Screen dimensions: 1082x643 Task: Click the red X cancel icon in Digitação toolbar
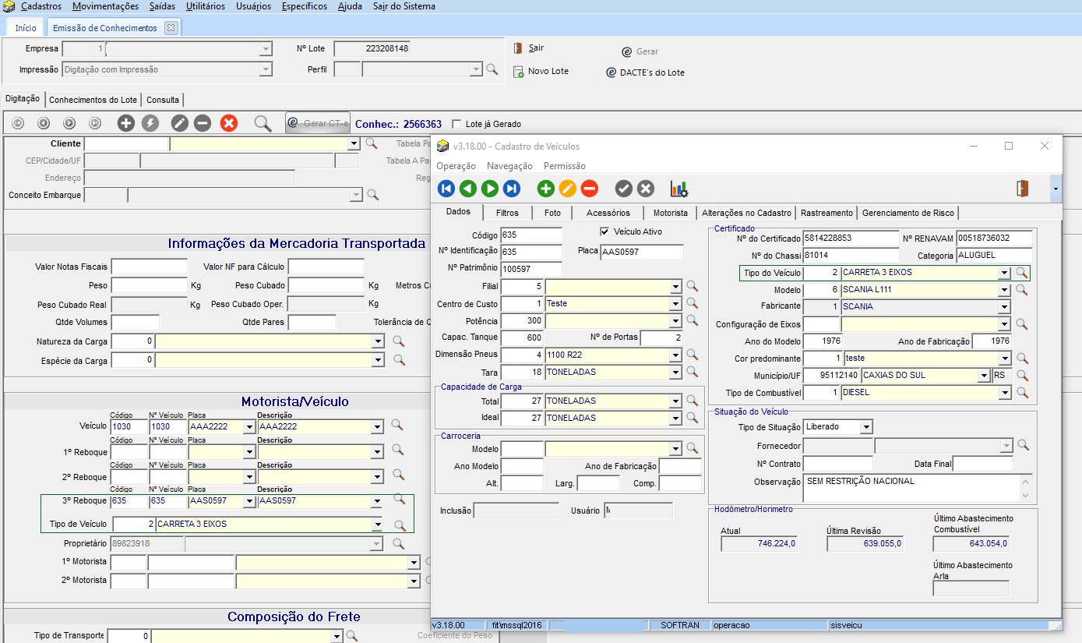228,123
